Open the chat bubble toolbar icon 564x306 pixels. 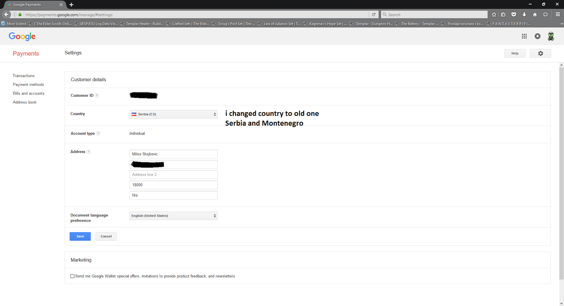tap(545, 14)
